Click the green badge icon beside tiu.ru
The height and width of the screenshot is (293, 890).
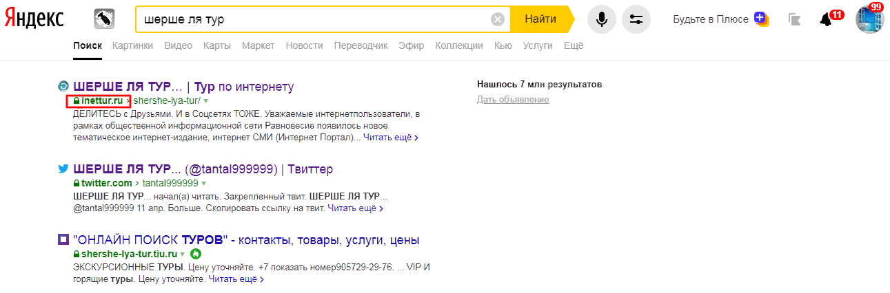pos(195,254)
